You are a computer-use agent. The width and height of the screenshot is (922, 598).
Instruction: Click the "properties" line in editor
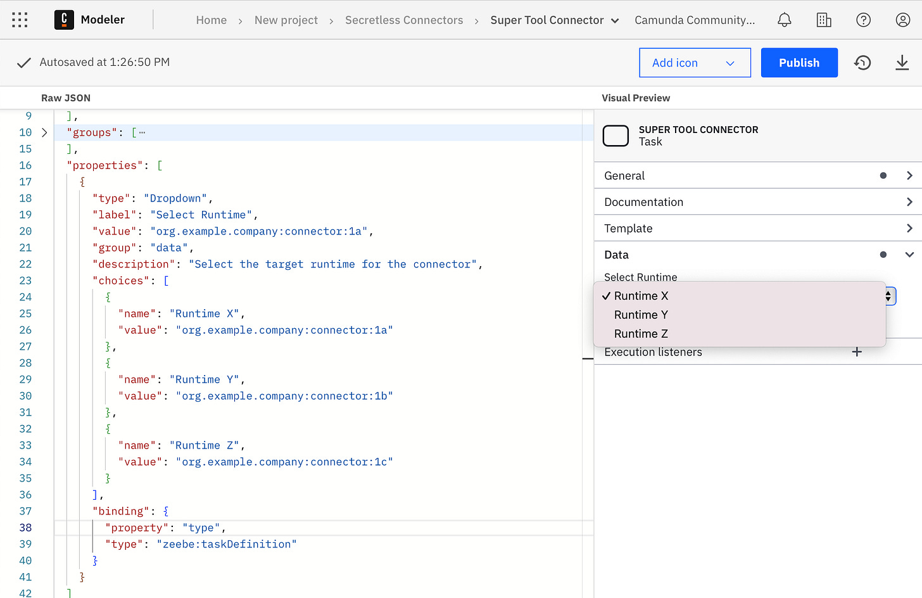pyautogui.click(x=115, y=165)
